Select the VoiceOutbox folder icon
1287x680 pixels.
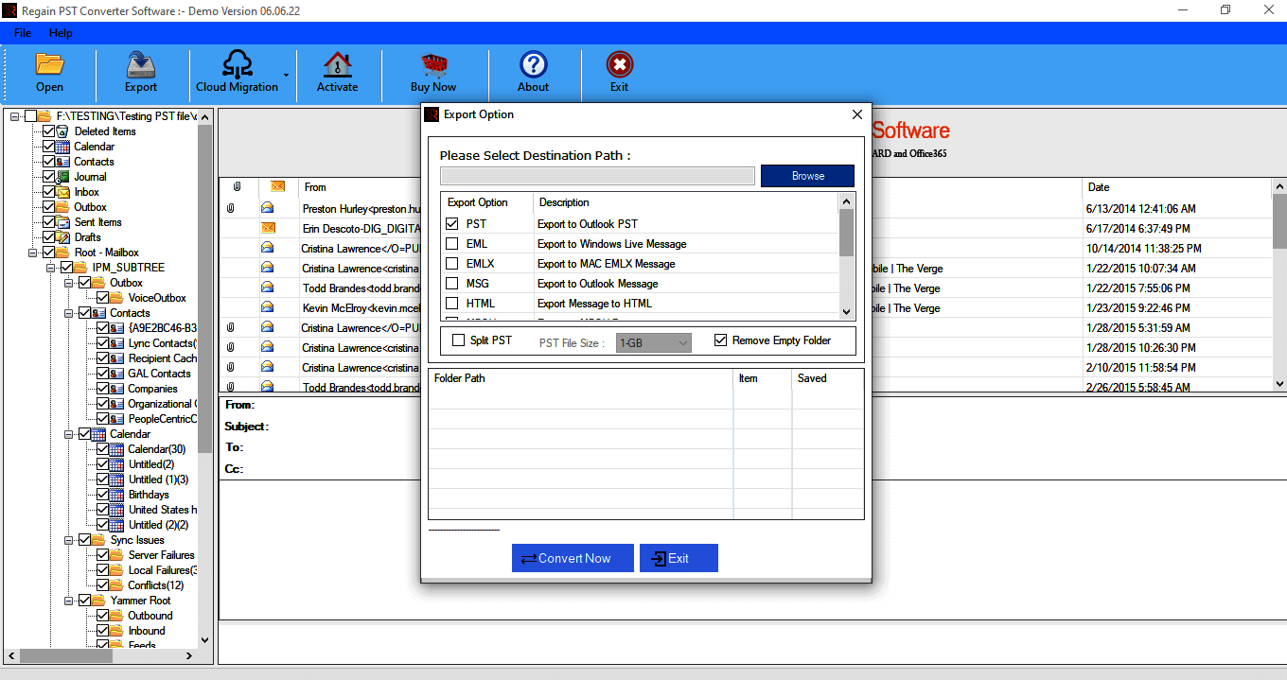click(x=118, y=298)
